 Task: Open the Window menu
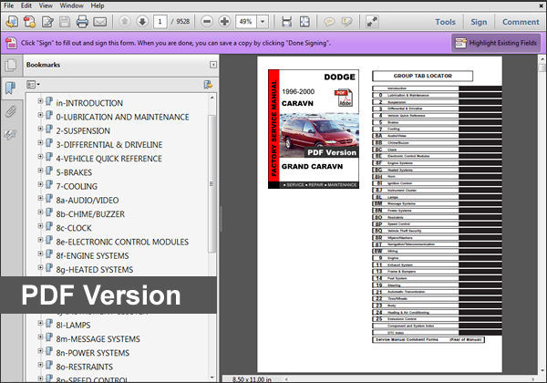coord(71,5)
